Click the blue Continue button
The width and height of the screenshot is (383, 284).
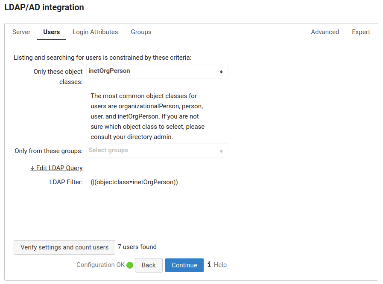click(x=184, y=265)
